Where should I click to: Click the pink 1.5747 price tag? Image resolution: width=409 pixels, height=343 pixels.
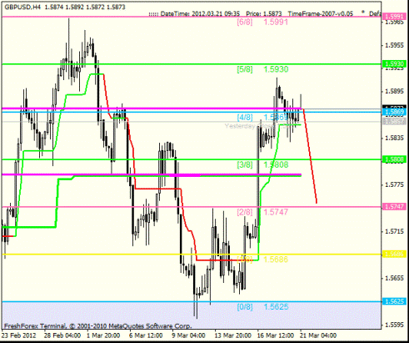coord(394,207)
